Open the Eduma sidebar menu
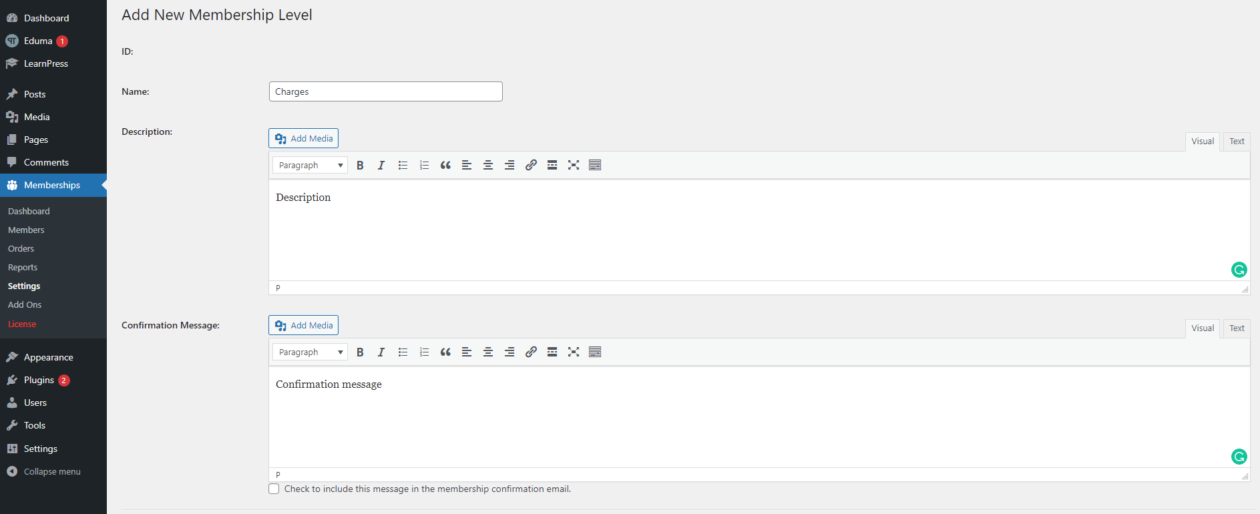This screenshot has height=514, width=1260. pyautogui.click(x=53, y=41)
